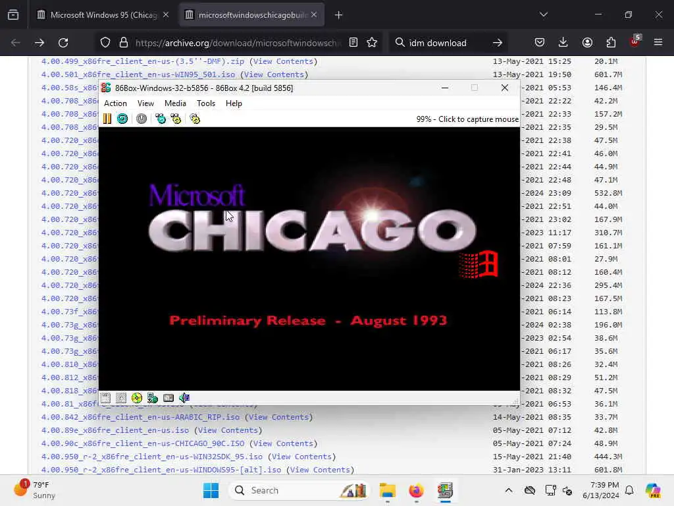Open the 86Box View menu

point(145,103)
